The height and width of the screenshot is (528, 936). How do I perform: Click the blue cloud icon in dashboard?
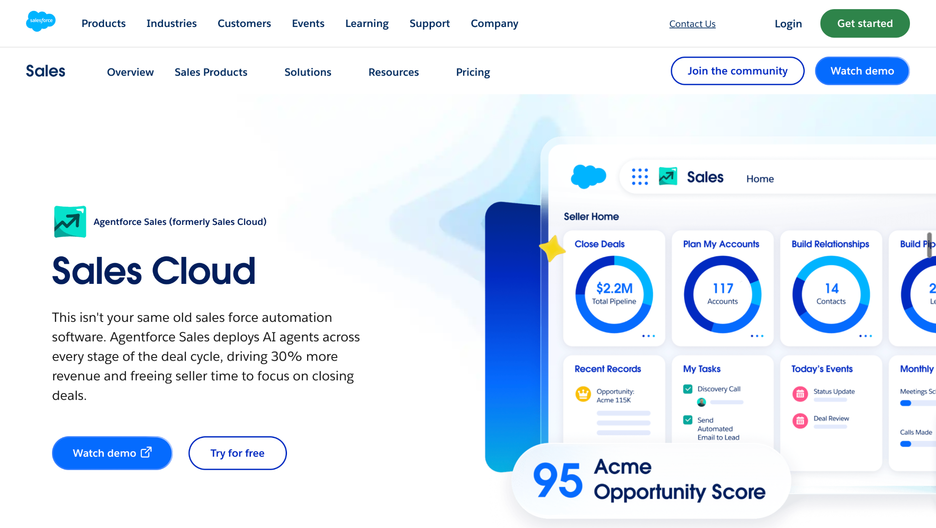[x=588, y=176]
